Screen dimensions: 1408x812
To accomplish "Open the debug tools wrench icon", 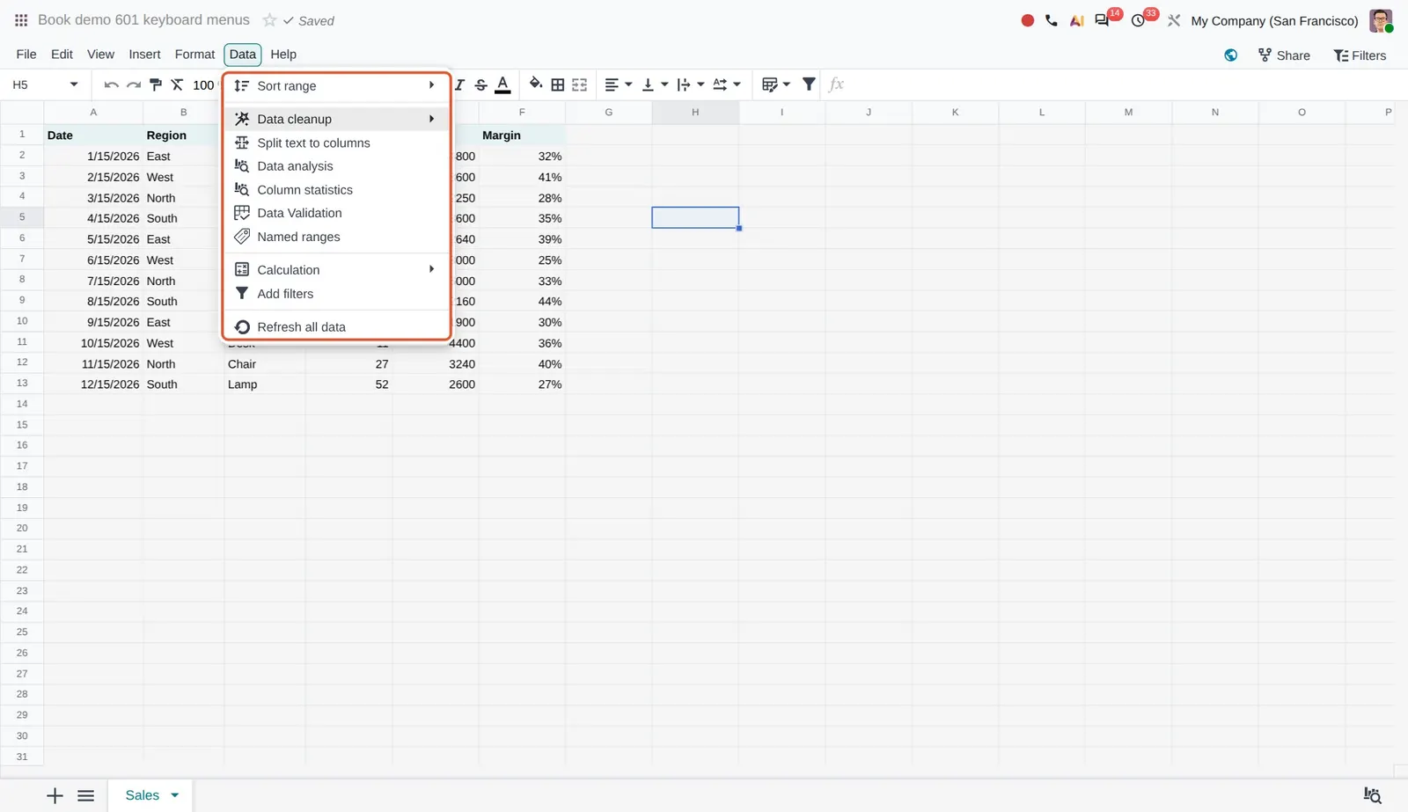I will coord(1174,20).
